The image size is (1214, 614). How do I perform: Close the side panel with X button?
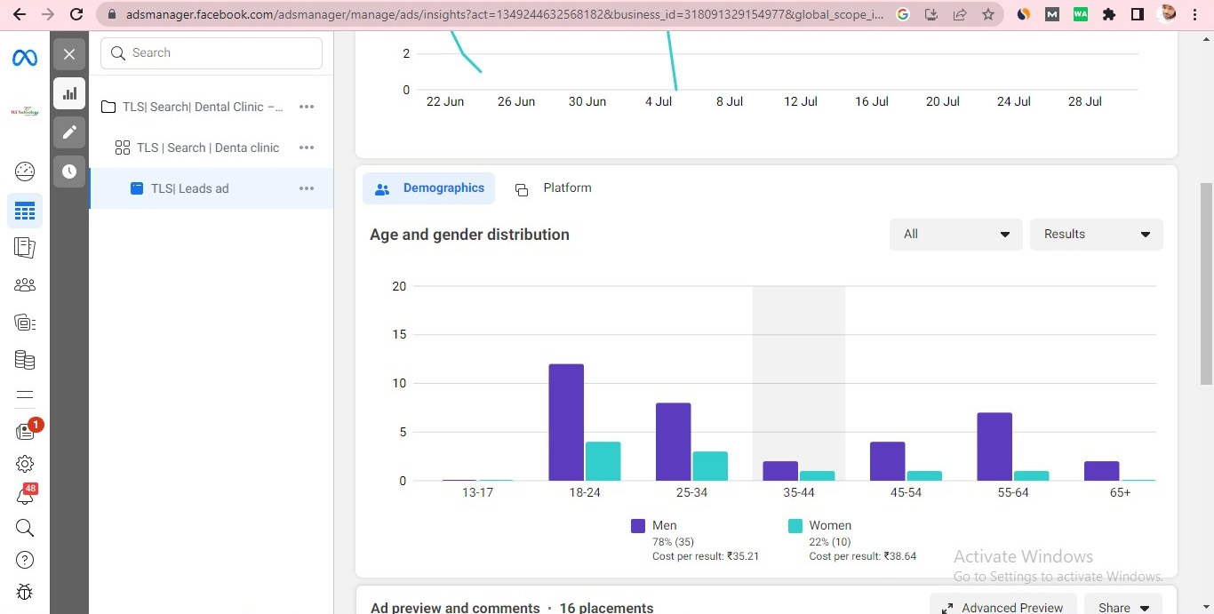[x=69, y=54]
